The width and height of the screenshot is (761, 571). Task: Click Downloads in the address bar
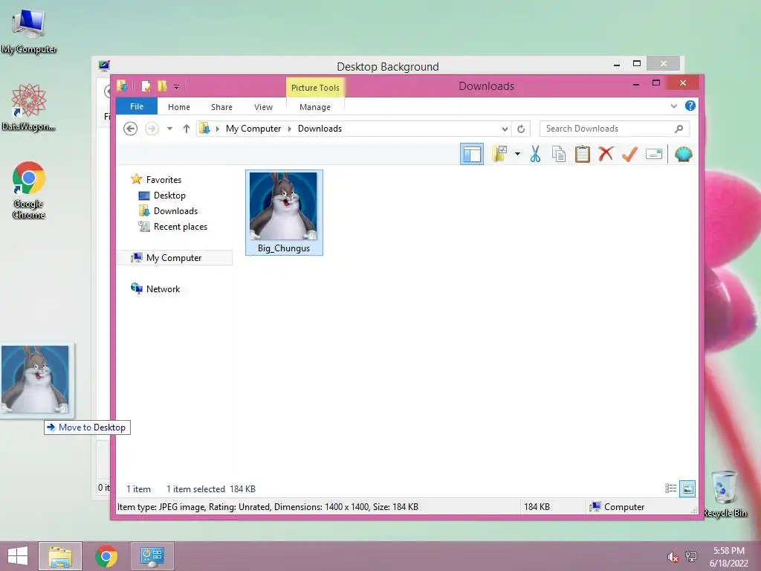320,129
